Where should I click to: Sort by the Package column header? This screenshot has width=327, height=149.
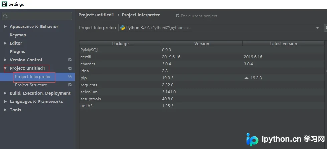coord(120,43)
